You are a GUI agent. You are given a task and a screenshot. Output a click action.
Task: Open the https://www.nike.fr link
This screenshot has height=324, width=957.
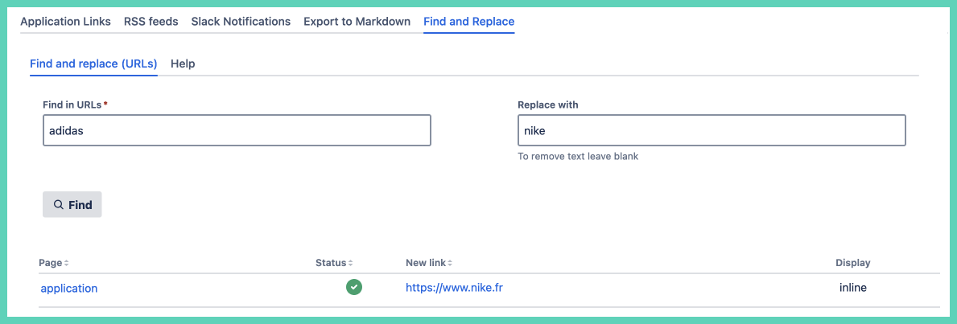pos(454,288)
